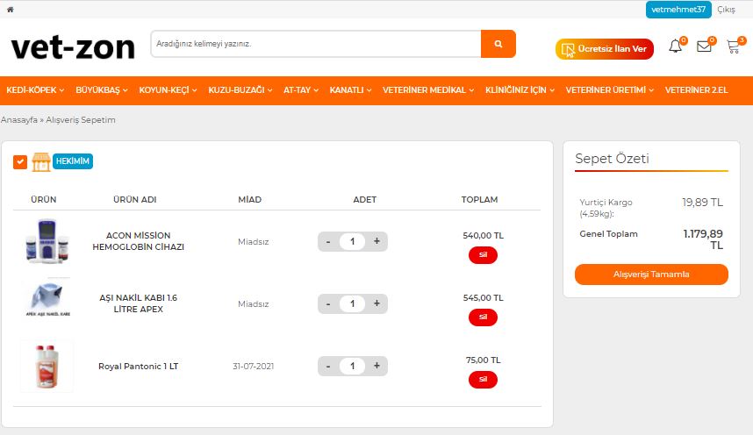Click the home icon in top bar
This screenshot has height=435, width=753.
(10, 9)
